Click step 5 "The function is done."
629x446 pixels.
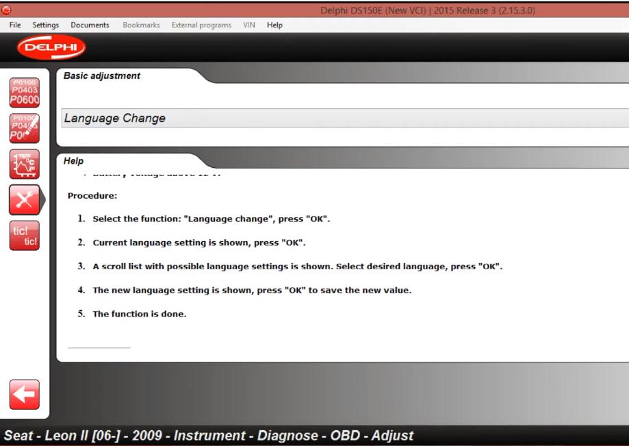point(140,314)
